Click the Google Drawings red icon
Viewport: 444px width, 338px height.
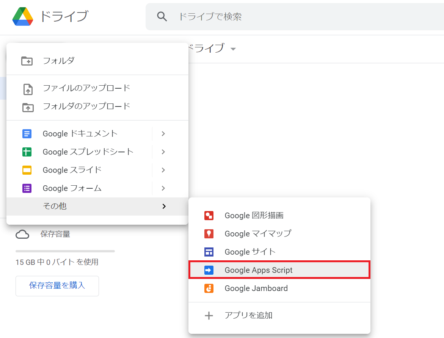coord(209,216)
